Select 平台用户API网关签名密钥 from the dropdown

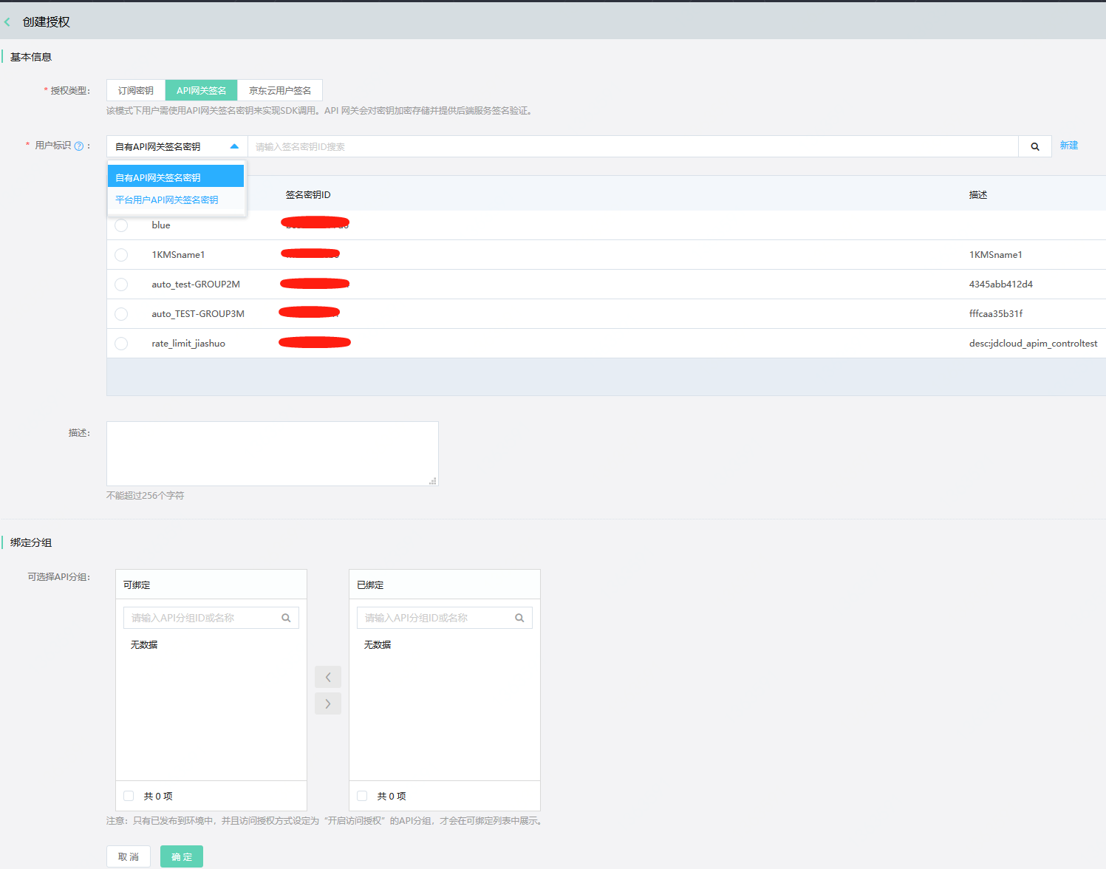coord(166,200)
